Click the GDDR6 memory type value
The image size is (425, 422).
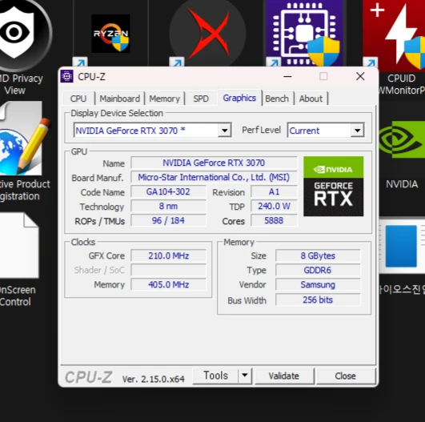click(318, 270)
